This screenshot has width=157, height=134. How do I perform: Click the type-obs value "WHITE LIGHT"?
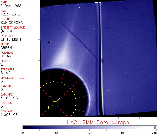[x=11, y=39]
